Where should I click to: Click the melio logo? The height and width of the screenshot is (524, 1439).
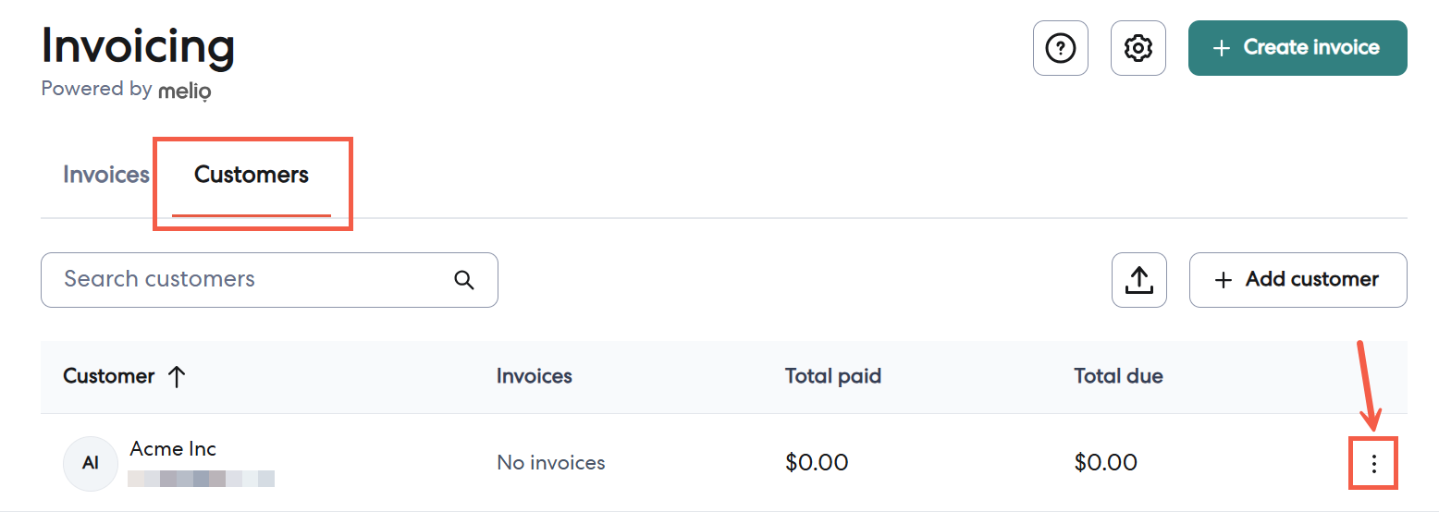[x=184, y=91]
